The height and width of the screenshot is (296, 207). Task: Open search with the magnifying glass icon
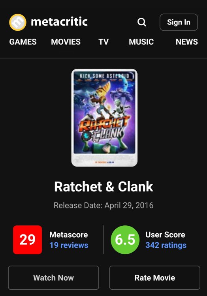142,22
